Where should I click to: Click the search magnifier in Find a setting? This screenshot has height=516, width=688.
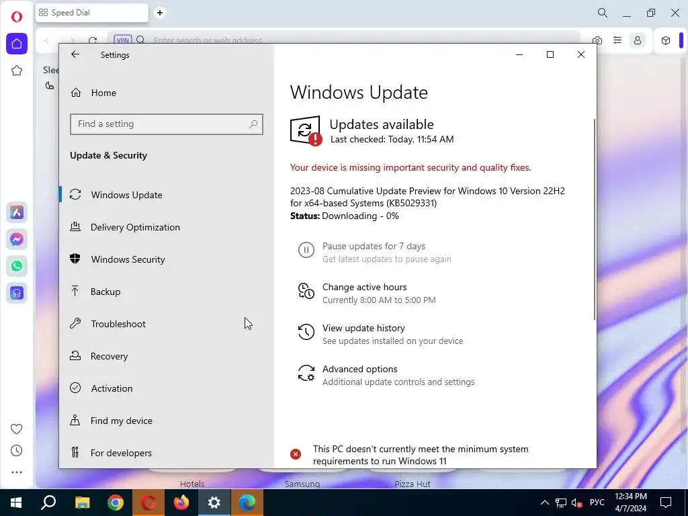click(253, 124)
